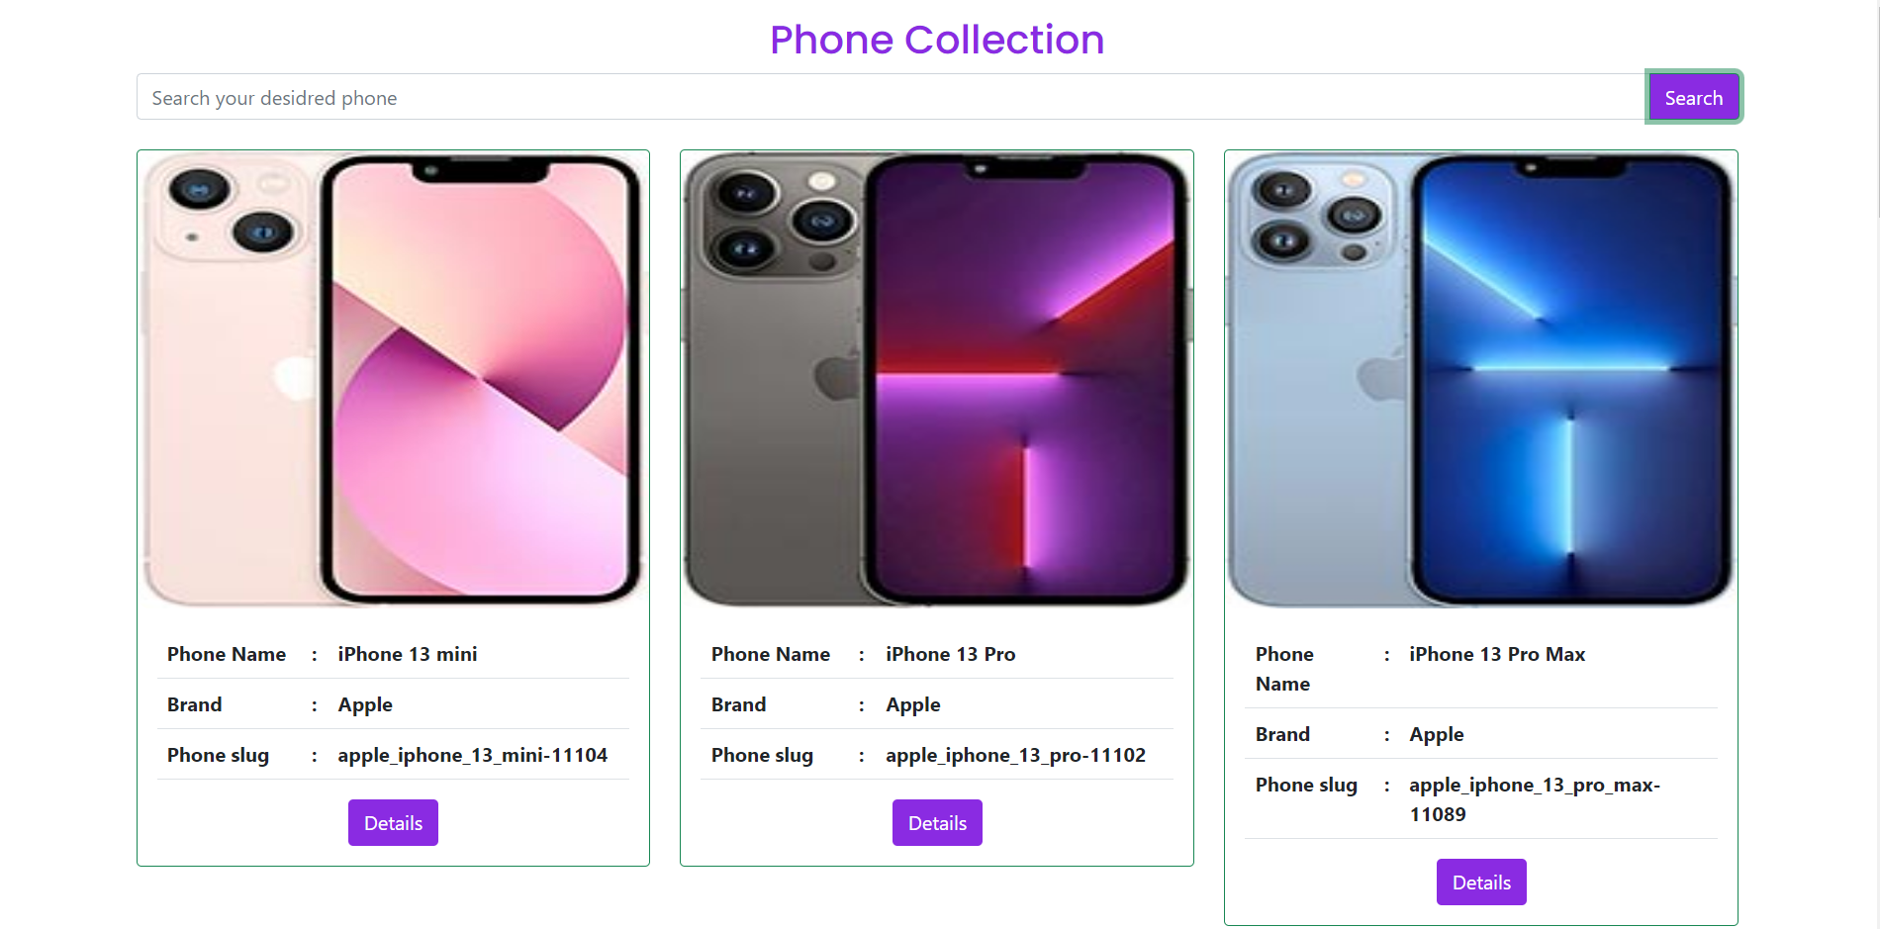Select the 'iPhone 13 Pro Max' name text
Viewport: 1880px width, 929px height.
[1497, 654]
